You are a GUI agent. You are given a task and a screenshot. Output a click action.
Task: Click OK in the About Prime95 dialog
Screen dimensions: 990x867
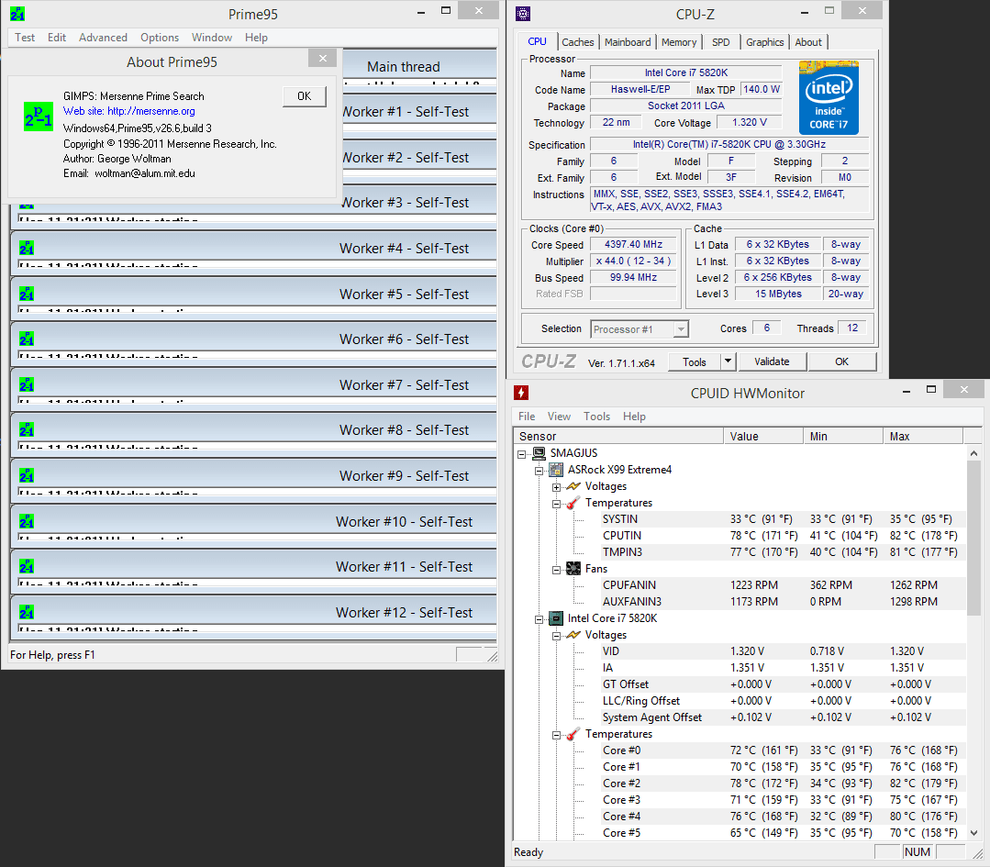(305, 96)
